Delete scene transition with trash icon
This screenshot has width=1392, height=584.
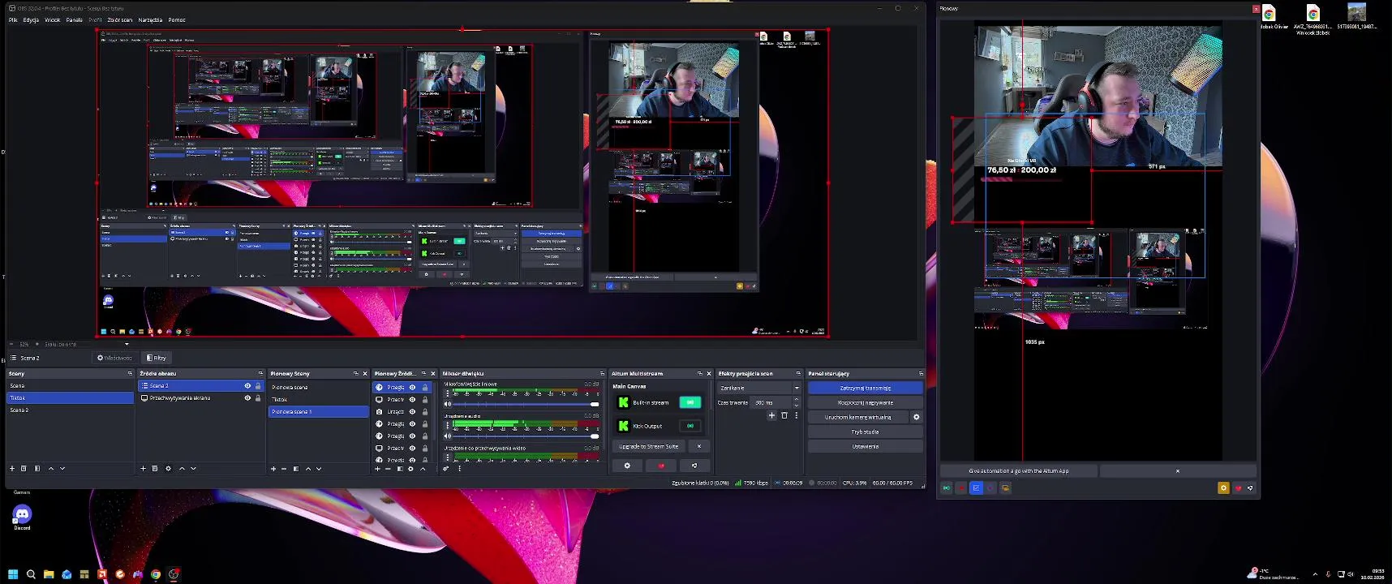pos(784,415)
